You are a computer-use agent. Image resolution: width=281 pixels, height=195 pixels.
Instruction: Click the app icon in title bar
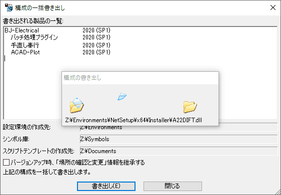coord(8,7)
